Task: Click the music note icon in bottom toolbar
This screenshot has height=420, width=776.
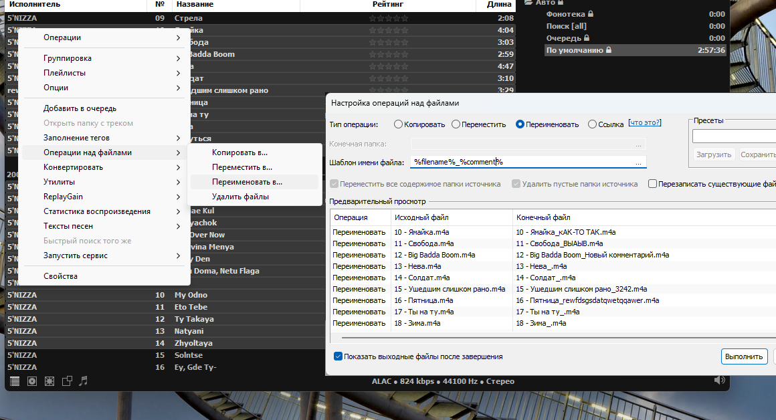Action: (x=84, y=381)
